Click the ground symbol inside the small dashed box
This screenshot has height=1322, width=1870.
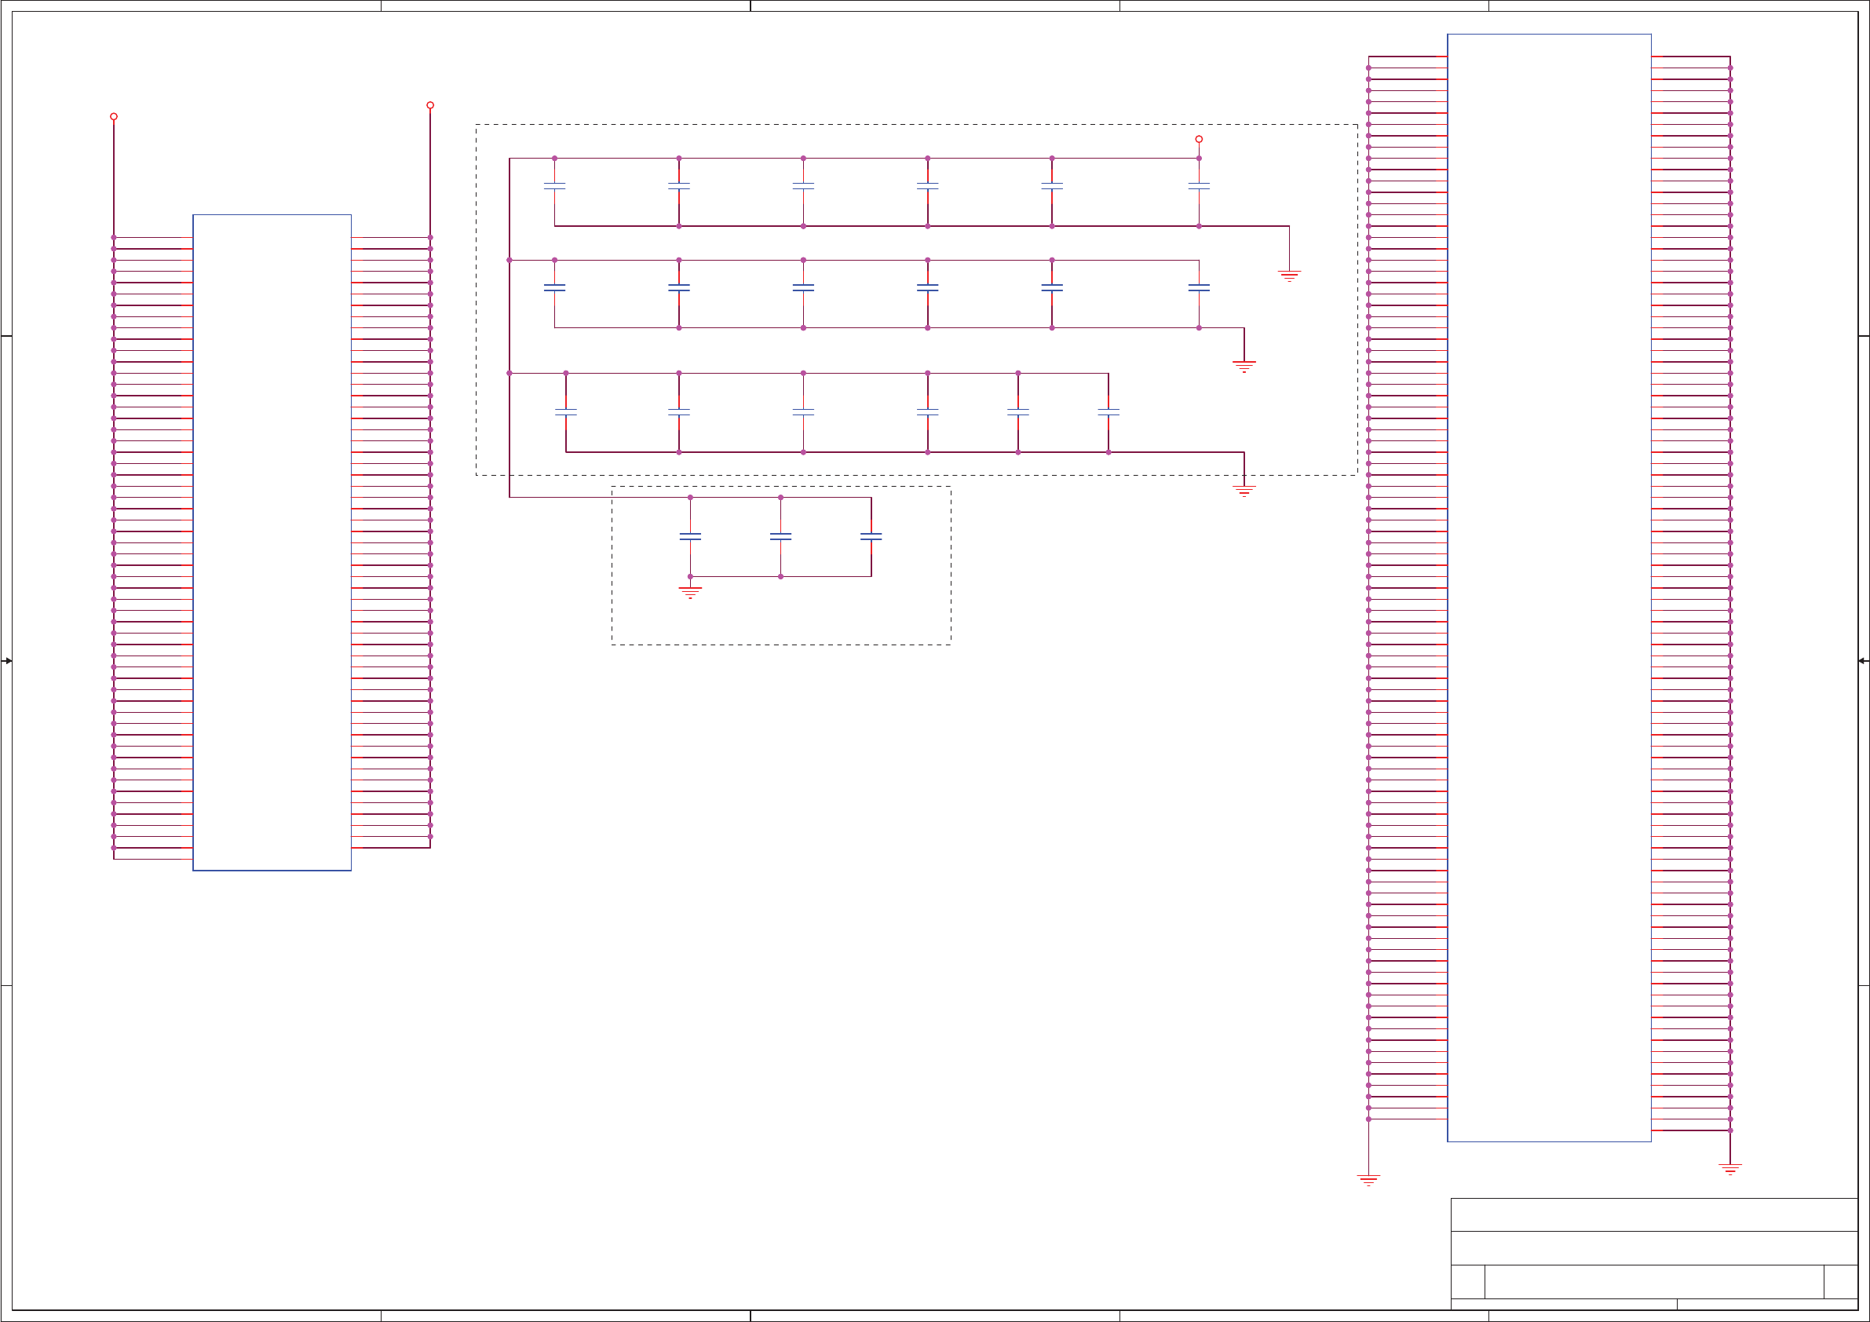coord(690,592)
